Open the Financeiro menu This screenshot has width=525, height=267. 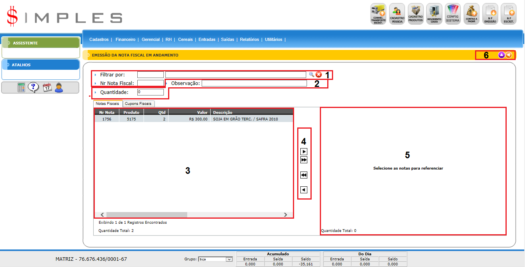125,39
